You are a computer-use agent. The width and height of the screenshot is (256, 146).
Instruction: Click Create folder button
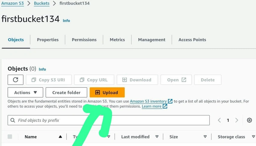pos(66,92)
